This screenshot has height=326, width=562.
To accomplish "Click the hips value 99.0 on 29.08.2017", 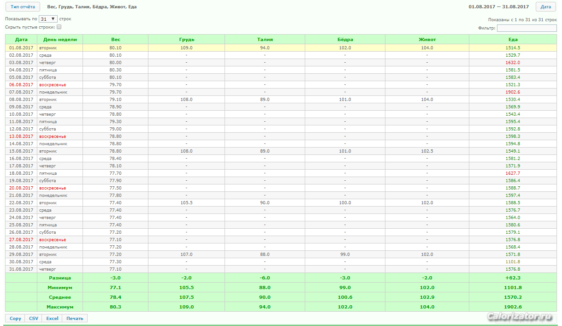I will coord(345,254).
